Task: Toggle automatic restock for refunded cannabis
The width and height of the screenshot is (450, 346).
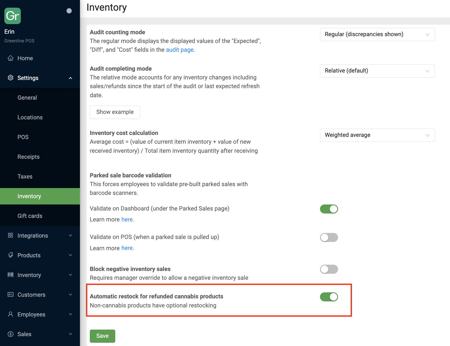Action: coord(329,297)
